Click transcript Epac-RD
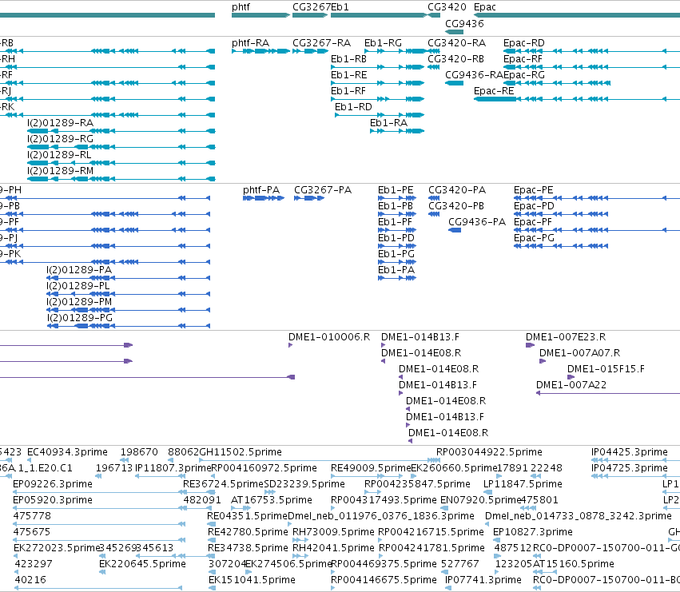680x592 pixels. tap(524, 43)
